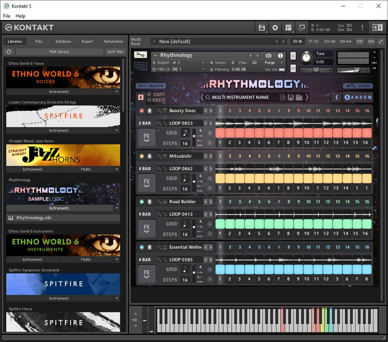
Task: Click the NI logo button
Action: [x=378, y=28]
